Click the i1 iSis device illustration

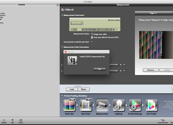(77, 23)
